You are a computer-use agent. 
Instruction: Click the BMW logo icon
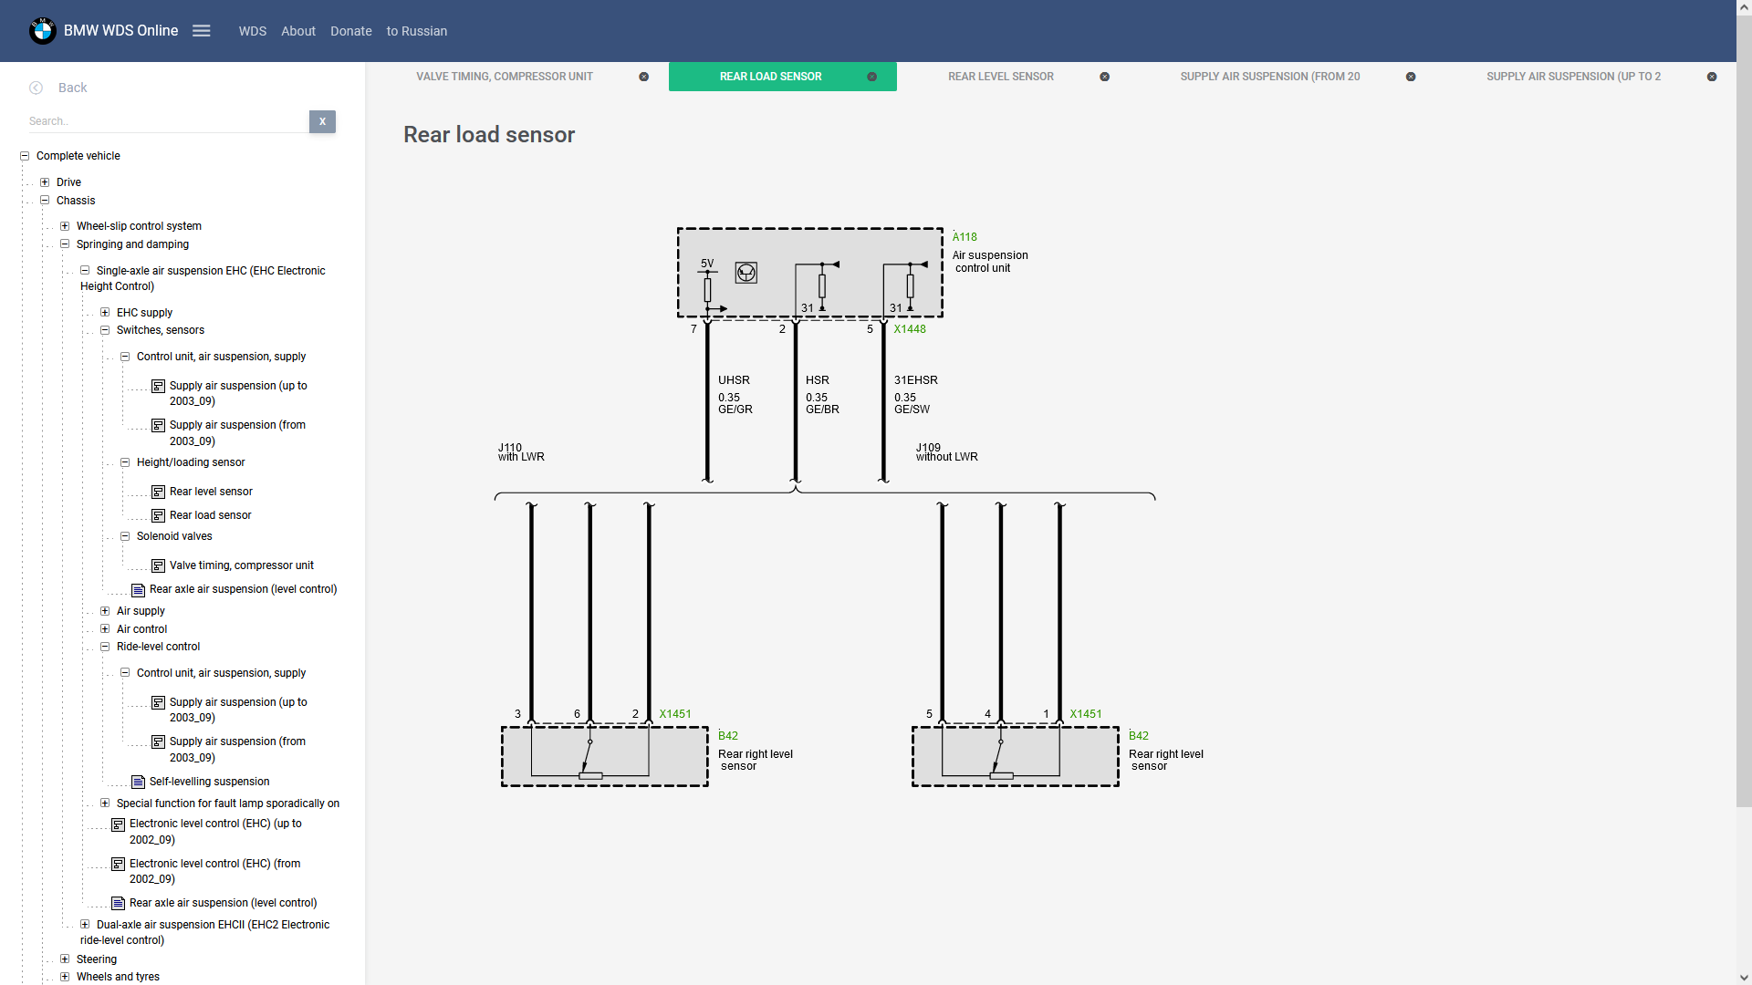[x=42, y=31]
